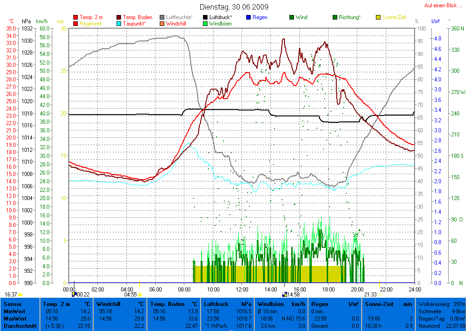Image resolution: width=466 pixels, height=331 pixels.
Task: Click the Richtung legend label
Action: coord(350,17)
